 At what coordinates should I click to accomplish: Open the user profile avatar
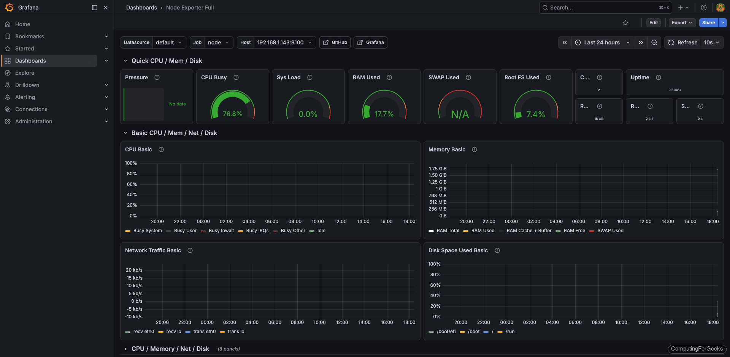(720, 7)
